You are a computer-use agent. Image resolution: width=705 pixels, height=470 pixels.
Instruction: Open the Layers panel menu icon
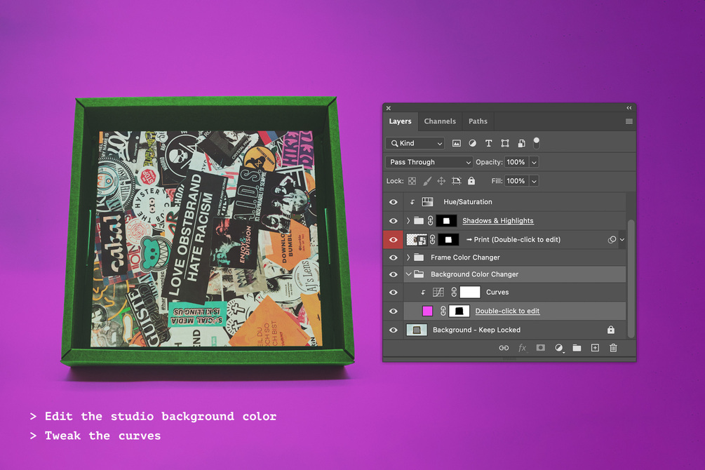[x=629, y=121]
